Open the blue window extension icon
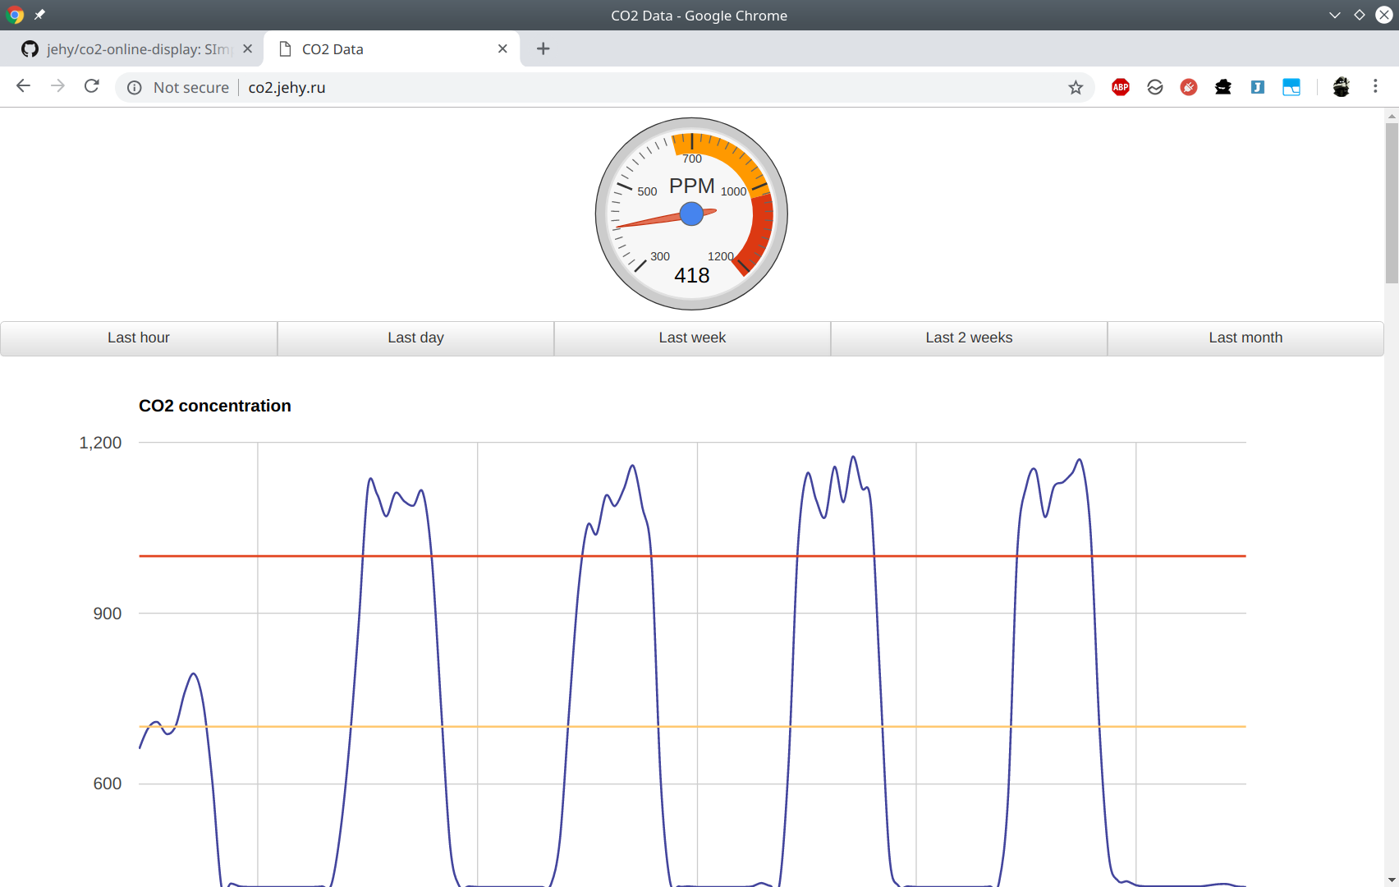1399x887 pixels. point(1291,87)
